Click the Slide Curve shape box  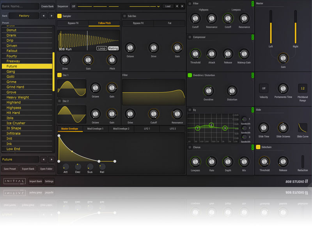tap(302, 128)
